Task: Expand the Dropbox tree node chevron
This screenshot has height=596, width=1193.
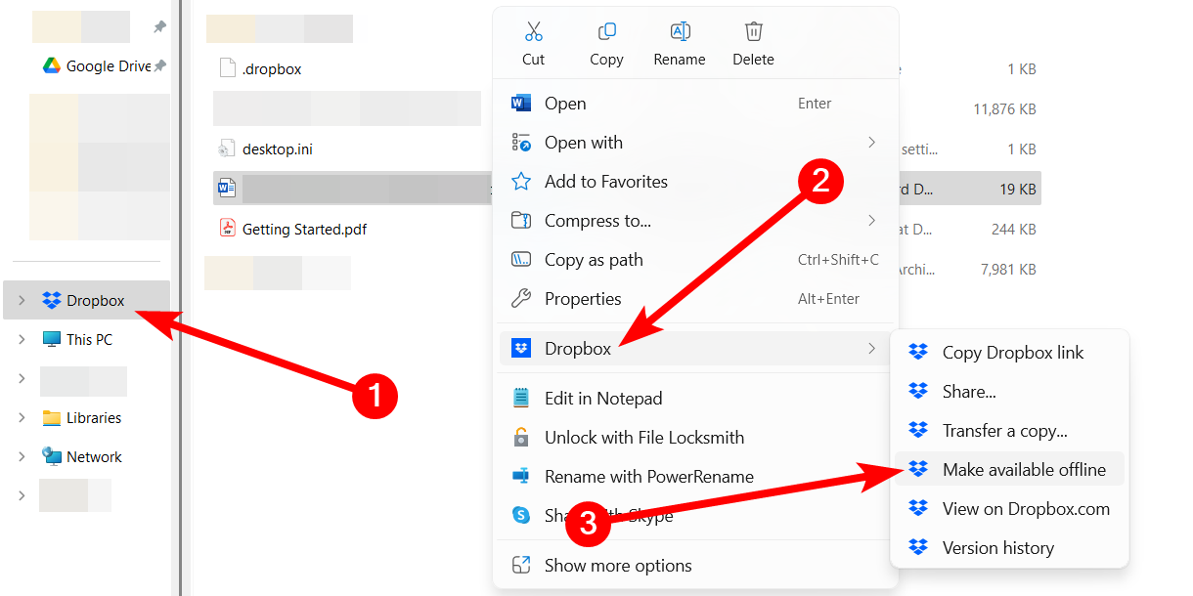Action: click(22, 301)
